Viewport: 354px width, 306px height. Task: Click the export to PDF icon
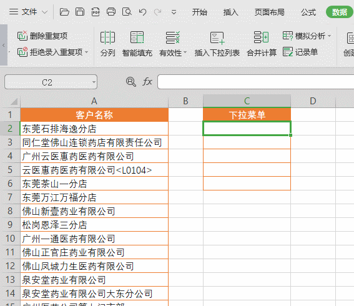click(x=96, y=12)
